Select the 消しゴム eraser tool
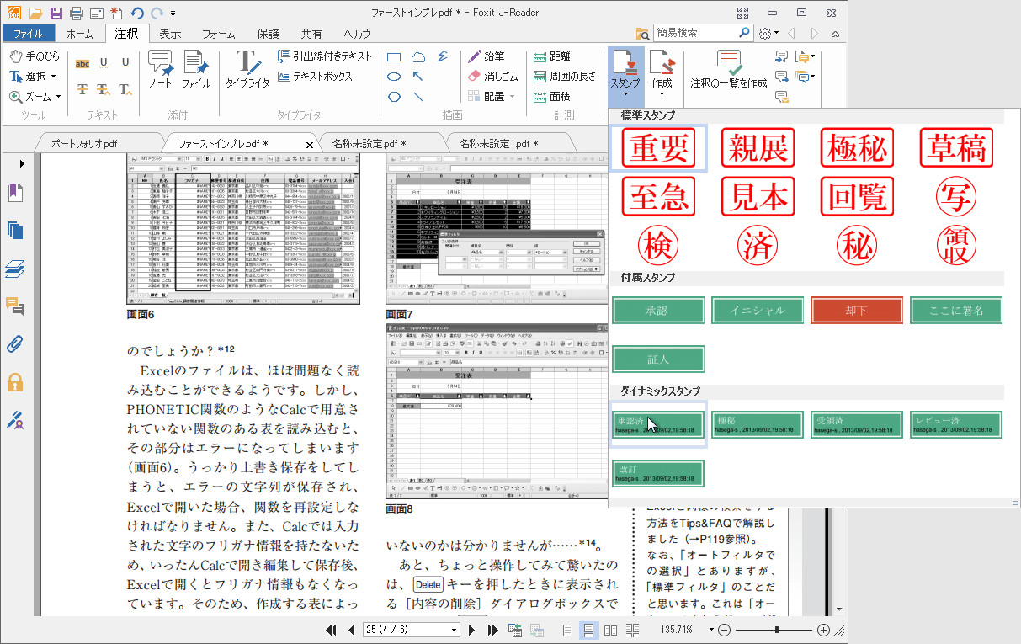Screen dimensions: 1021x644 point(492,77)
